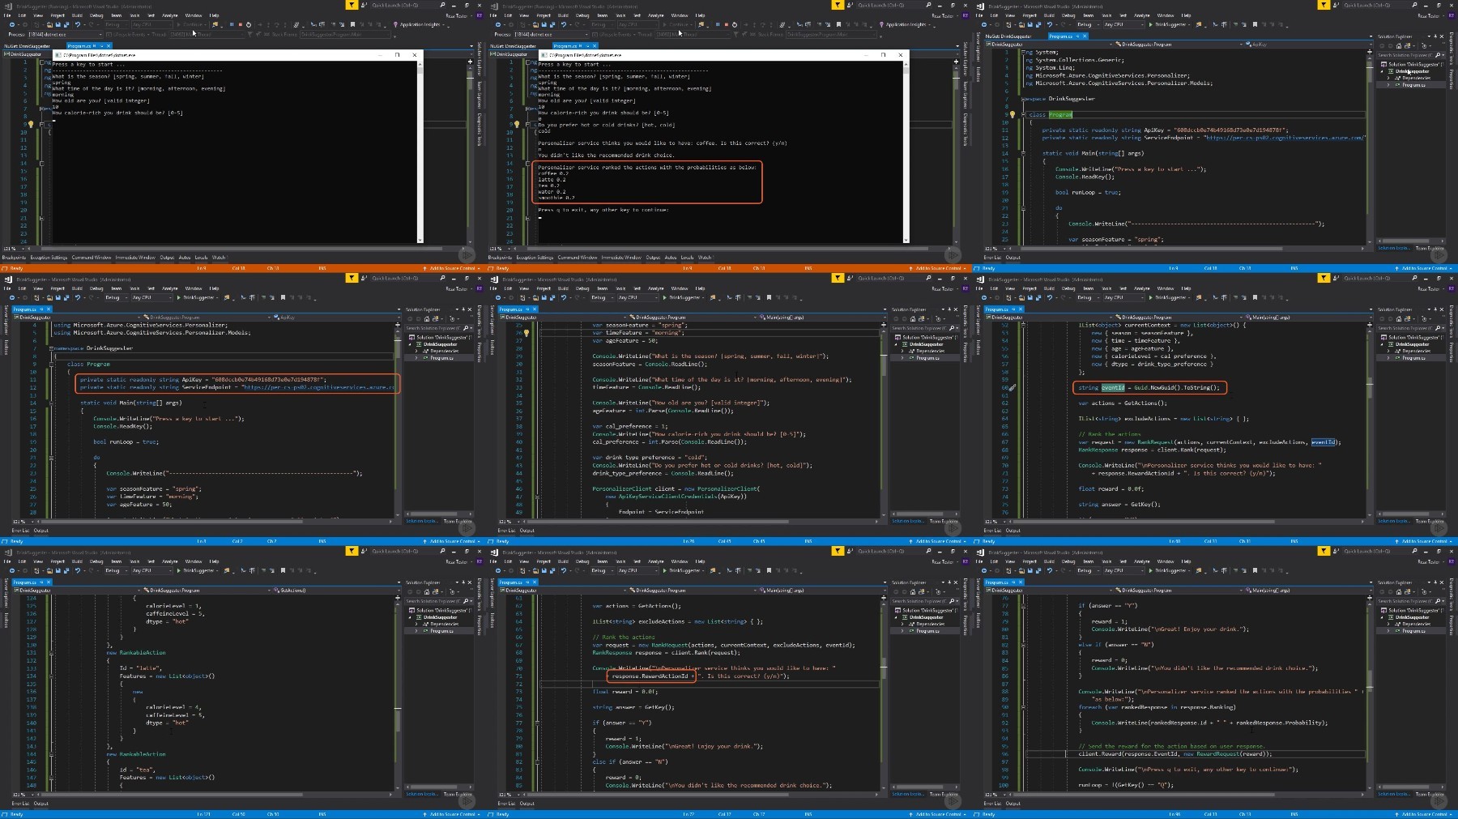
Task: Select Exception Settings tab in ranked-probabilities screenshot
Action: pos(535,258)
